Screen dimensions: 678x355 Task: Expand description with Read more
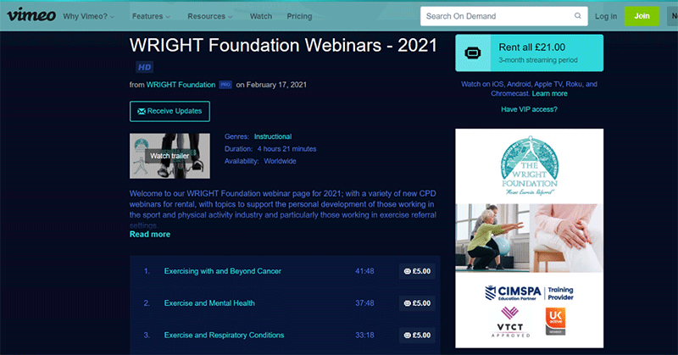click(x=150, y=234)
